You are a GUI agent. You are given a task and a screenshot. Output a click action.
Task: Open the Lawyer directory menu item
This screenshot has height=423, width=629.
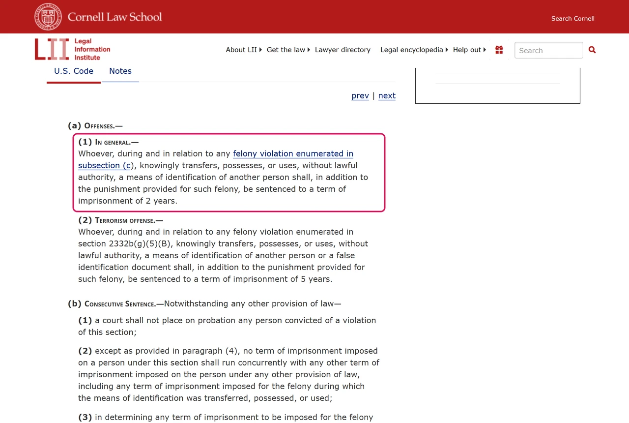(343, 50)
